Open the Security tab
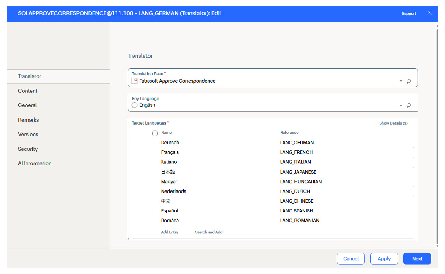This screenshot has width=445, height=274. (28, 149)
